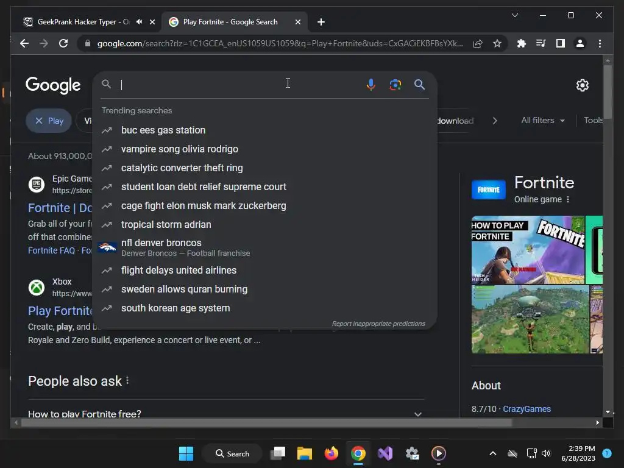The height and width of the screenshot is (468, 624).
Task: Open People also ask options menu
Action: (x=127, y=381)
